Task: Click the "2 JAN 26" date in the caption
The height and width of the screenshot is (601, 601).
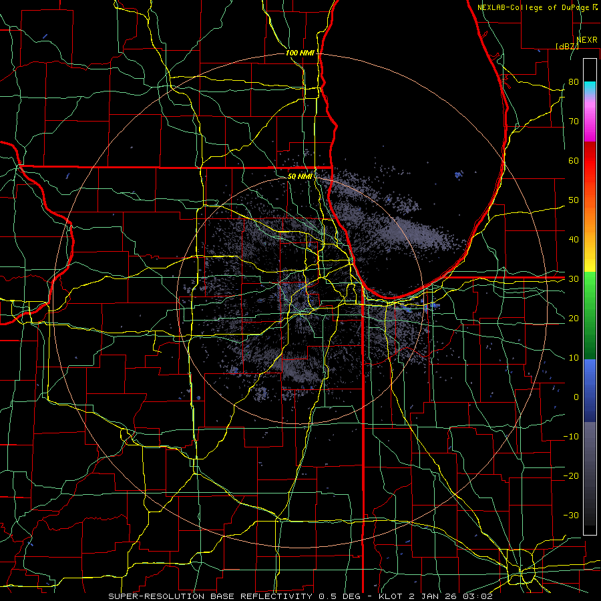Action: tap(432, 596)
